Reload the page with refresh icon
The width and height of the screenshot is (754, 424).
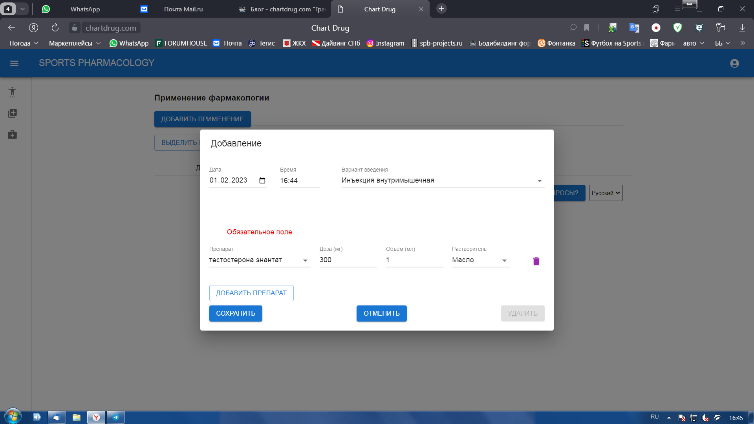click(55, 27)
